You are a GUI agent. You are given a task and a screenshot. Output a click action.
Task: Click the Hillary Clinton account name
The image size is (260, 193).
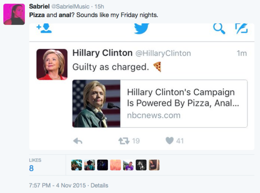click(102, 53)
